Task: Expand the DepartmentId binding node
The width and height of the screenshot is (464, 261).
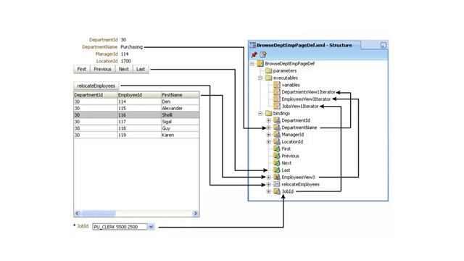Action: pos(268,120)
